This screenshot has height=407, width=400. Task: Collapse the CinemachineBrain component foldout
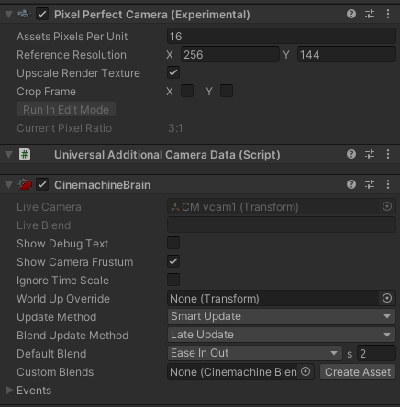(x=9, y=185)
